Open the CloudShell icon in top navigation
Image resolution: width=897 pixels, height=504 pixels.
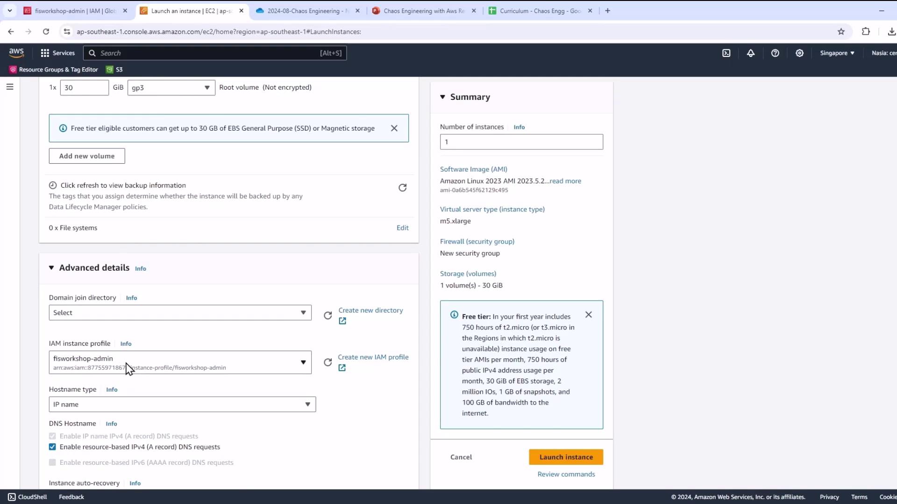coord(726,53)
